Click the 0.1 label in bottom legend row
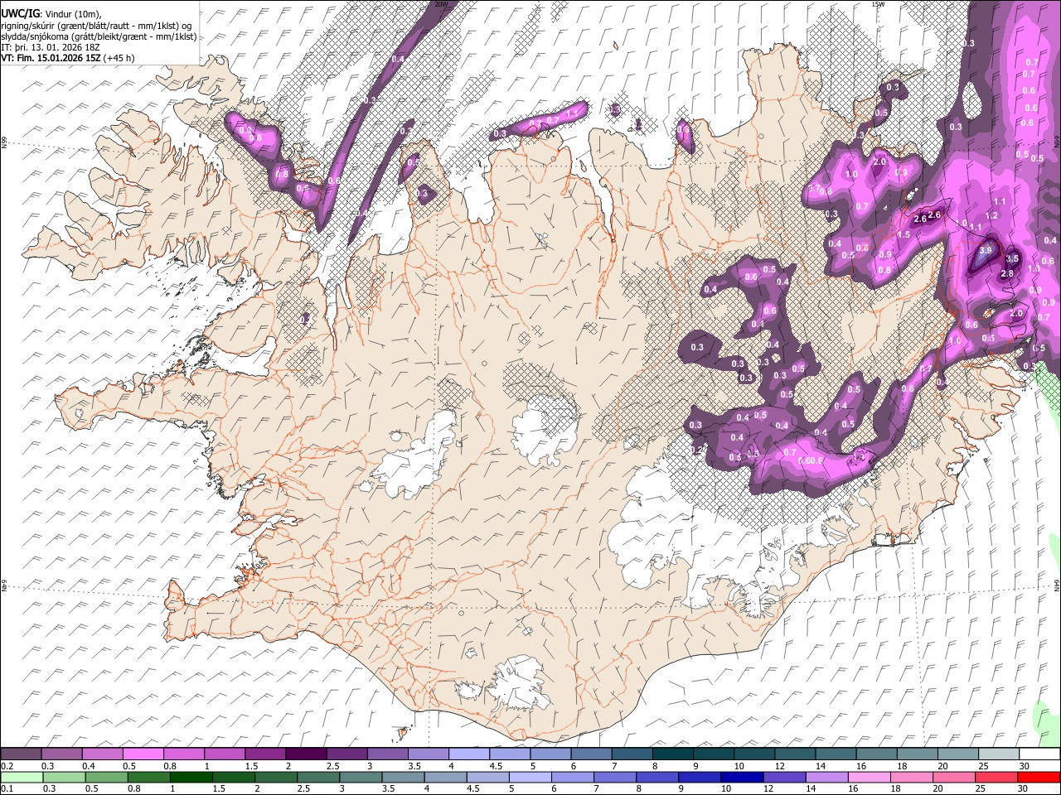Image resolution: width=1061 pixels, height=795 pixels. [x=7, y=789]
